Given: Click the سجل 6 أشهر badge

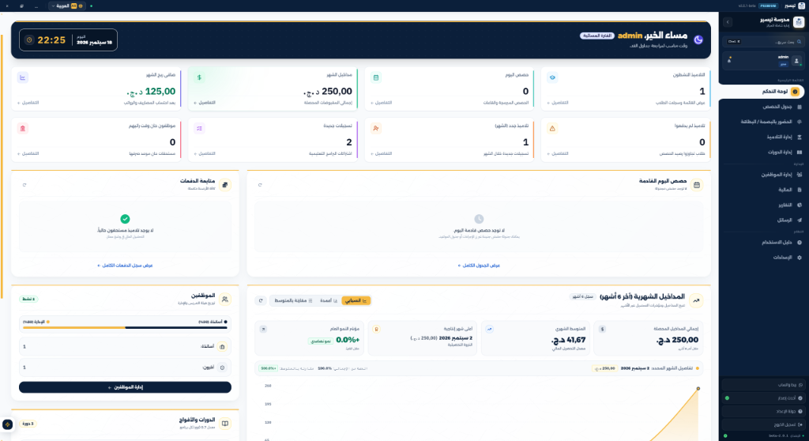Looking at the screenshot, I should (x=582, y=297).
